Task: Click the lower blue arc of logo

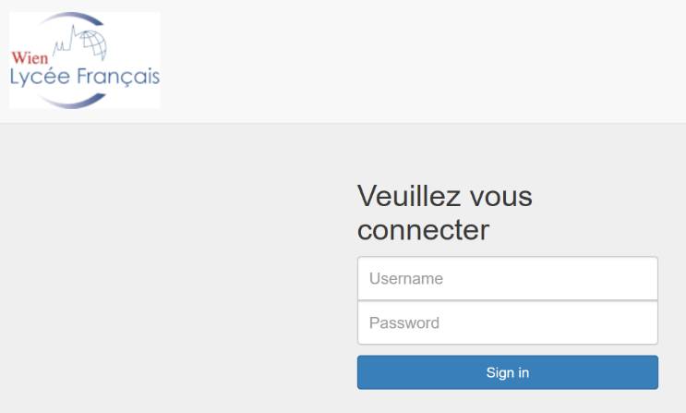Action: click(72, 101)
